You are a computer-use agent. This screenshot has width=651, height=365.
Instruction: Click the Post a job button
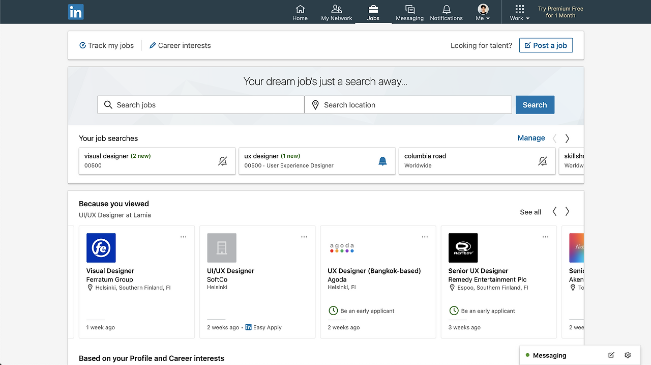tap(546, 45)
